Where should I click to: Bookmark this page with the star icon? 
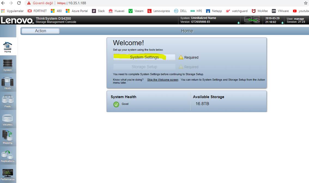[x=305, y=3]
